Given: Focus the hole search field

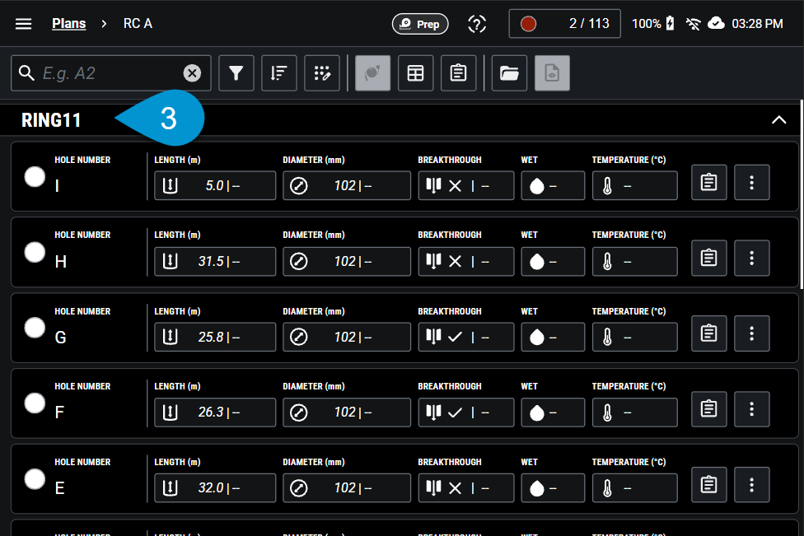Looking at the screenshot, I should [x=110, y=73].
